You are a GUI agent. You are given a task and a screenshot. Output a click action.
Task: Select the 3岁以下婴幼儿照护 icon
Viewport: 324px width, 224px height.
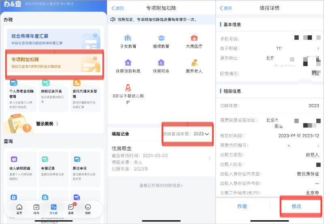click(128, 87)
